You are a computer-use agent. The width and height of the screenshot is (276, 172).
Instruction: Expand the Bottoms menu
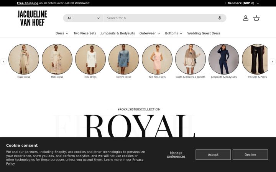(174, 33)
